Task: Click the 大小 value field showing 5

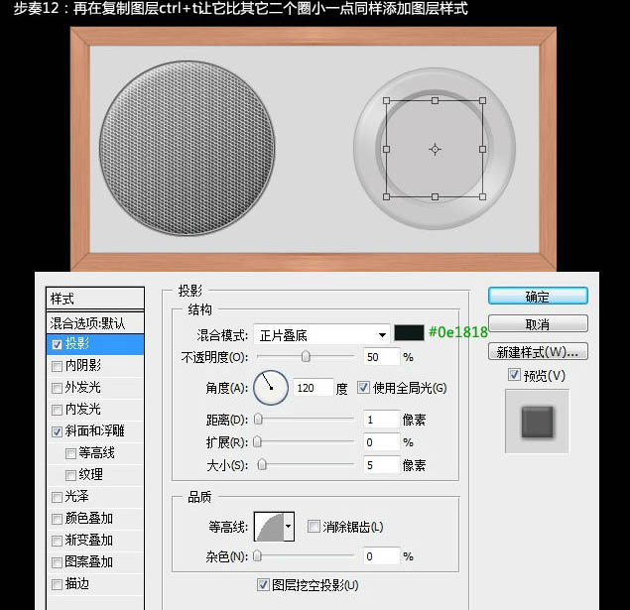Action: click(382, 465)
